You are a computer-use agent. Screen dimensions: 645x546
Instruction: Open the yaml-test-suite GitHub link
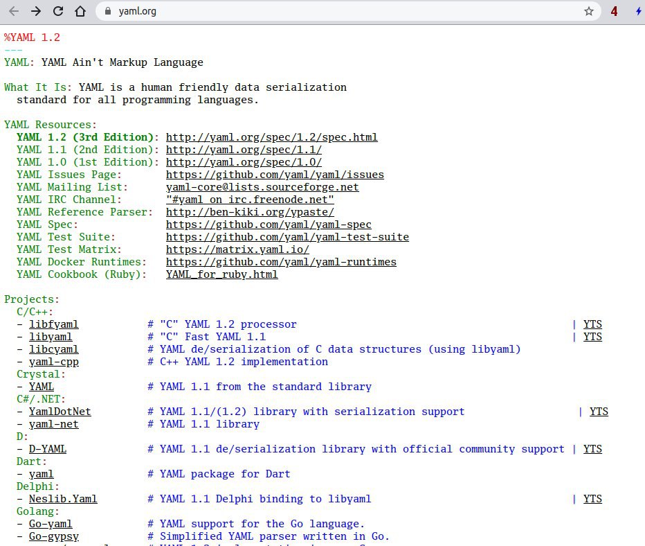[x=287, y=237]
